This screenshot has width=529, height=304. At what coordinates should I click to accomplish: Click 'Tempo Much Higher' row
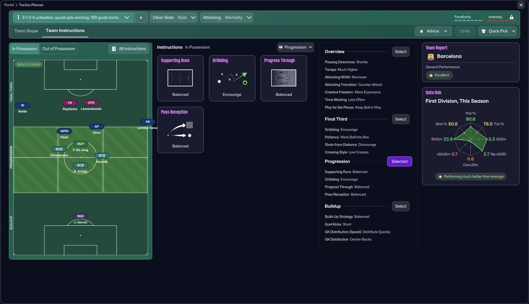point(342,70)
